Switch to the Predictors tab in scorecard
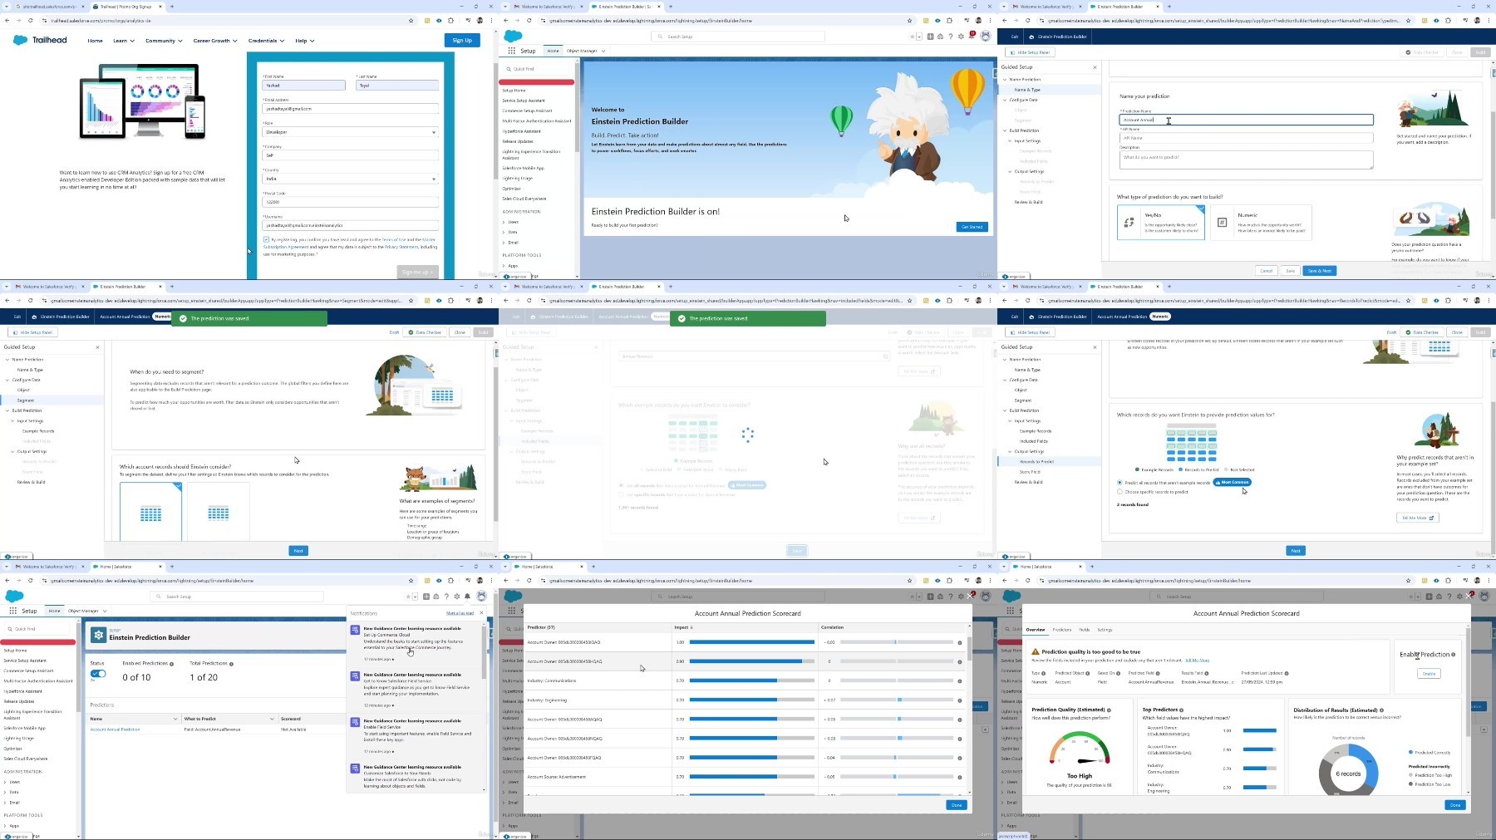The height and width of the screenshot is (840, 1496). click(x=1062, y=630)
